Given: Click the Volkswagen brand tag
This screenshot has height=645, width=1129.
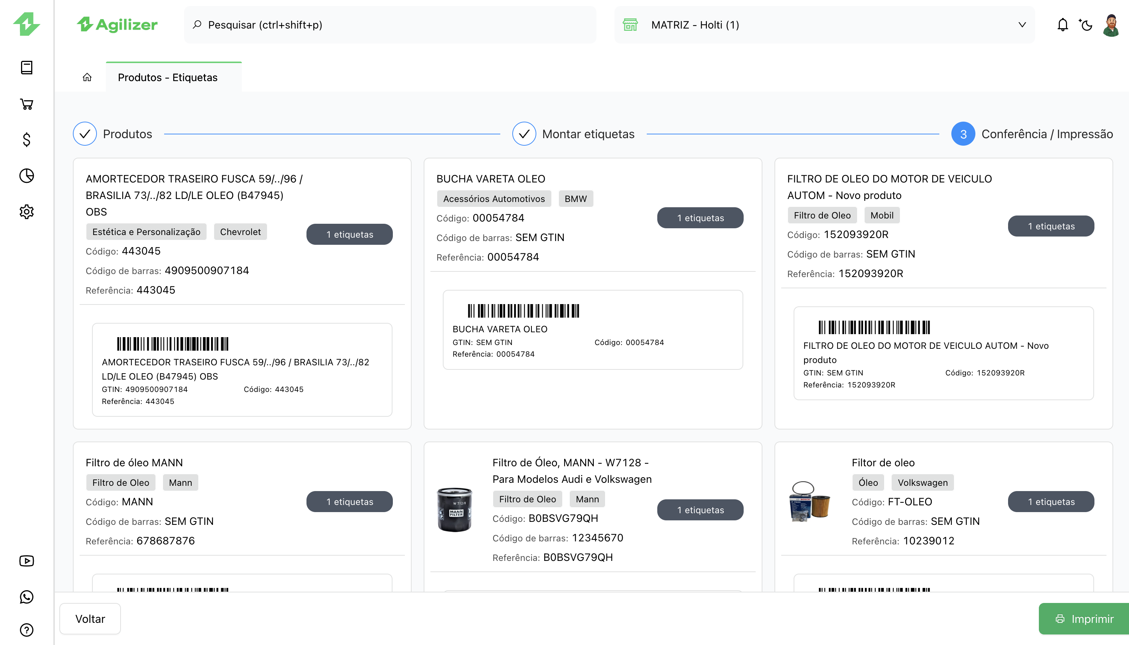Looking at the screenshot, I should pos(923,482).
